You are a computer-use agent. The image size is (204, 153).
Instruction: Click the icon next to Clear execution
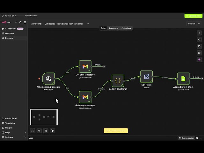click(x=197, y=138)
